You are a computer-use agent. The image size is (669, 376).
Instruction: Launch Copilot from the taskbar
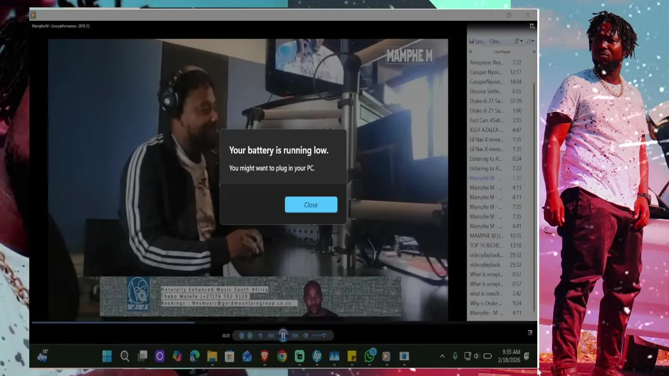pyautogui.click(x=177, y=356)
